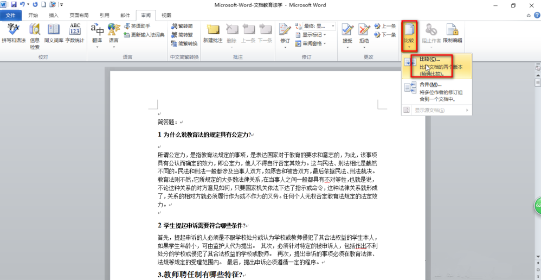
Task: Open the 文件 tab
Action: point(11,15)
